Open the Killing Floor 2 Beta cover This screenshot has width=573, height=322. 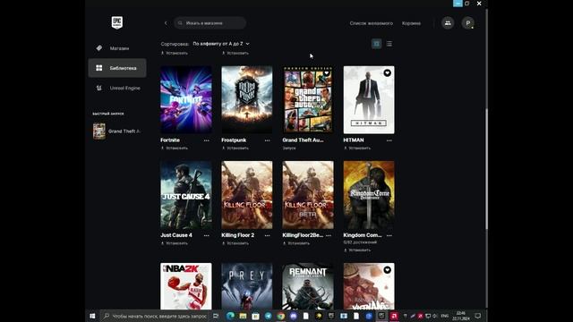click(308, 195)
